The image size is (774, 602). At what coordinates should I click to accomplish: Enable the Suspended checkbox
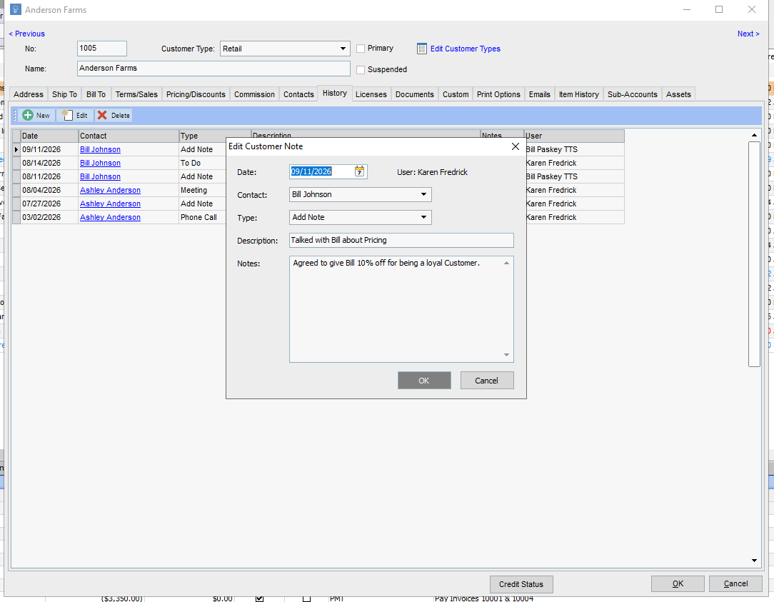point(361,70)
